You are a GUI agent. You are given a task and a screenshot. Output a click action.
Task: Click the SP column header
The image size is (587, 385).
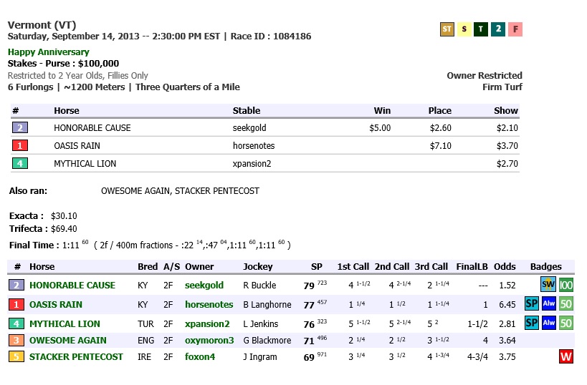pos(316,267)
